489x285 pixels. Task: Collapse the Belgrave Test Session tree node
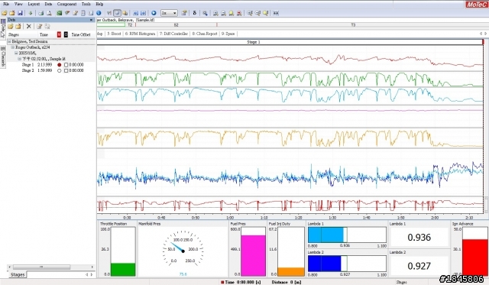9,41
